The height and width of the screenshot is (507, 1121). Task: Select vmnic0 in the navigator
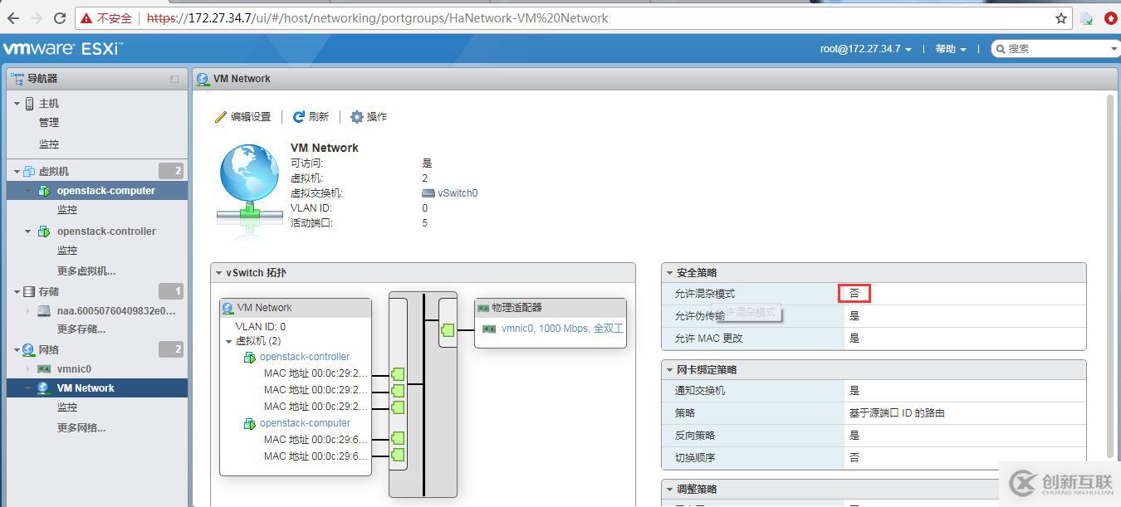74,369
